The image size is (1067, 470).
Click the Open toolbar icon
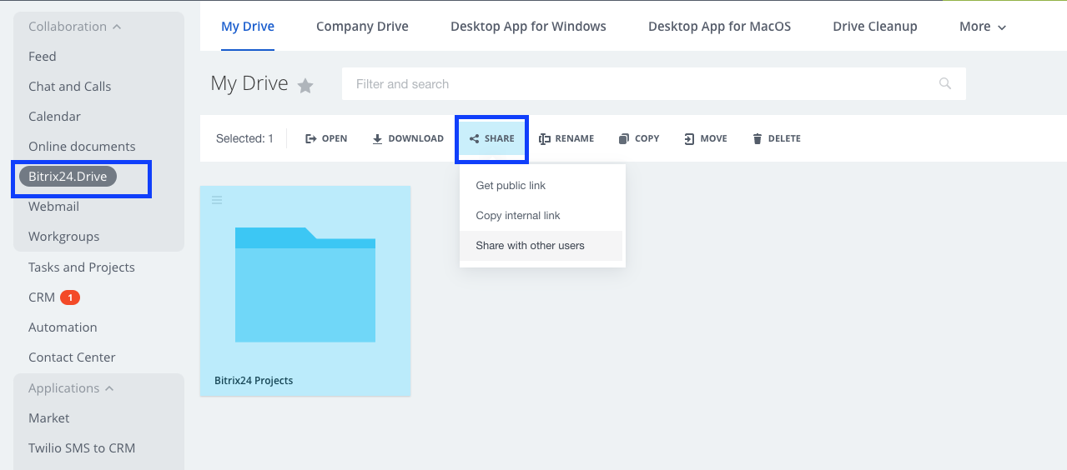pos(310,139)
